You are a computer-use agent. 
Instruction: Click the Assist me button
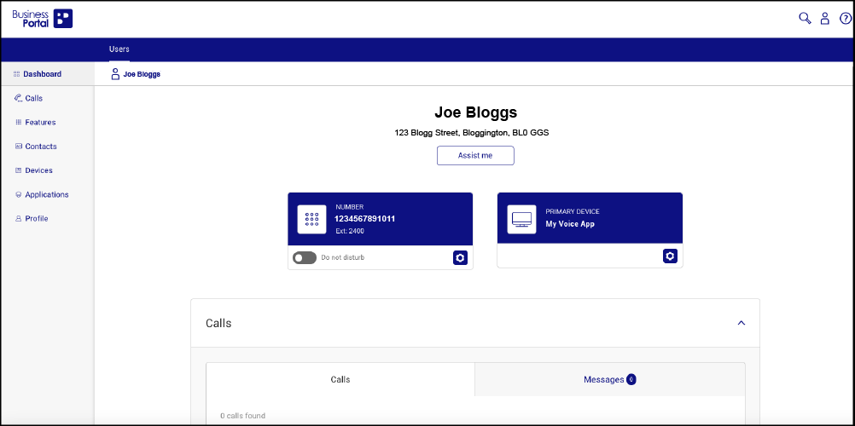475,155
